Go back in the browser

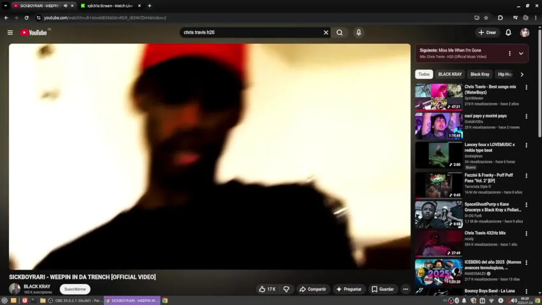(x=6, y=18)
